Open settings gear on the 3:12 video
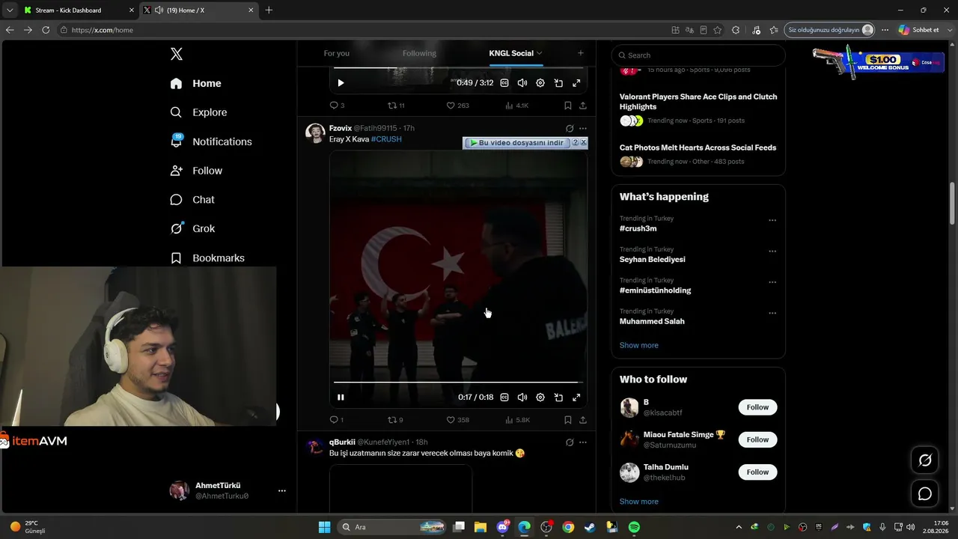This screenshot has width=958, height=539. point(540,83)
